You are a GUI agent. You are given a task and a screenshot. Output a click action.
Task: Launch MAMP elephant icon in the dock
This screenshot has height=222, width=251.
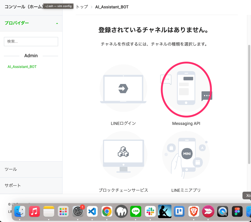pos(121,212)
